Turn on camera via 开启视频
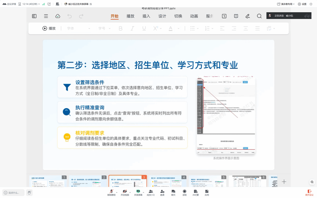Screen dimensions: 317x198 [125, 192]
